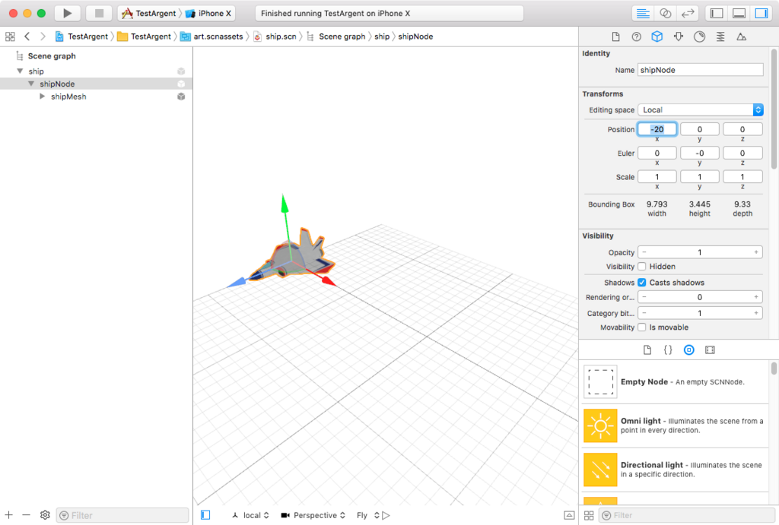
Task: Toggle the navigator panel
Action: (x=717, y=14)
